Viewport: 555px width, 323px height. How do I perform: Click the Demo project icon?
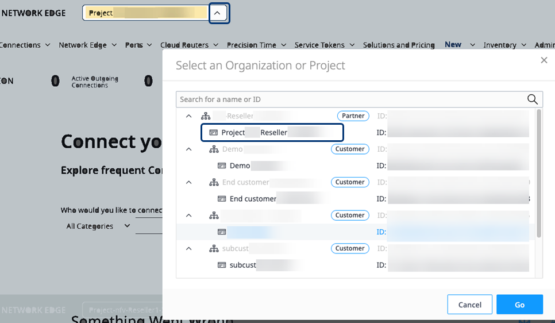coord(222,166)
